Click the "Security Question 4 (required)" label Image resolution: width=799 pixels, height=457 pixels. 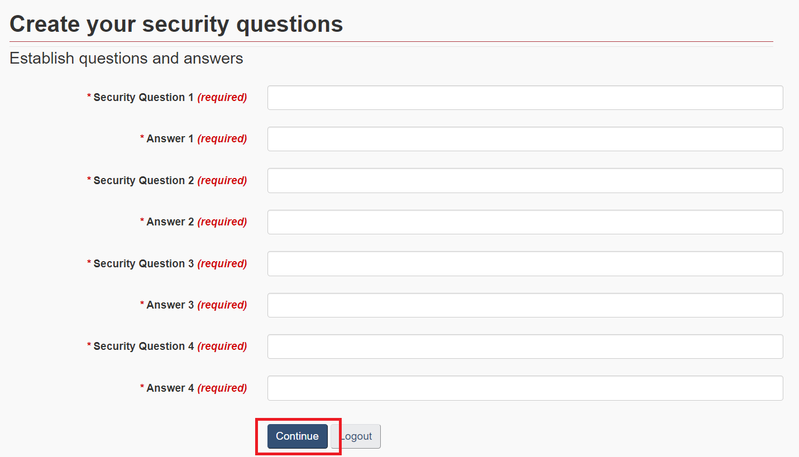point(167,347)
